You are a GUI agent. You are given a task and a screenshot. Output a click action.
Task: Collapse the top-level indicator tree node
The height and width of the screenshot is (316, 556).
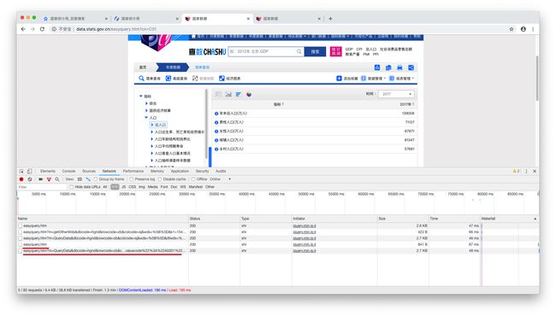click(x=141, y=97)
